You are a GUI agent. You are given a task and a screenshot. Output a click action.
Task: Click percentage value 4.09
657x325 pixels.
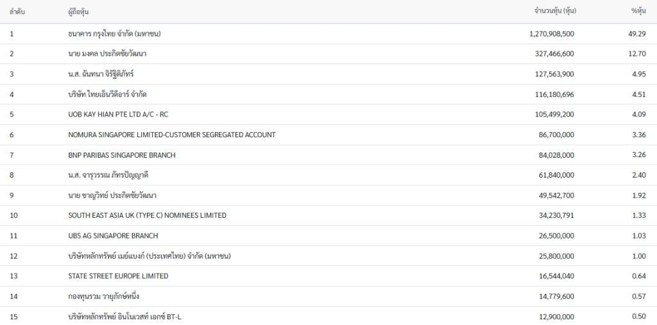click(x=639, y=114)
